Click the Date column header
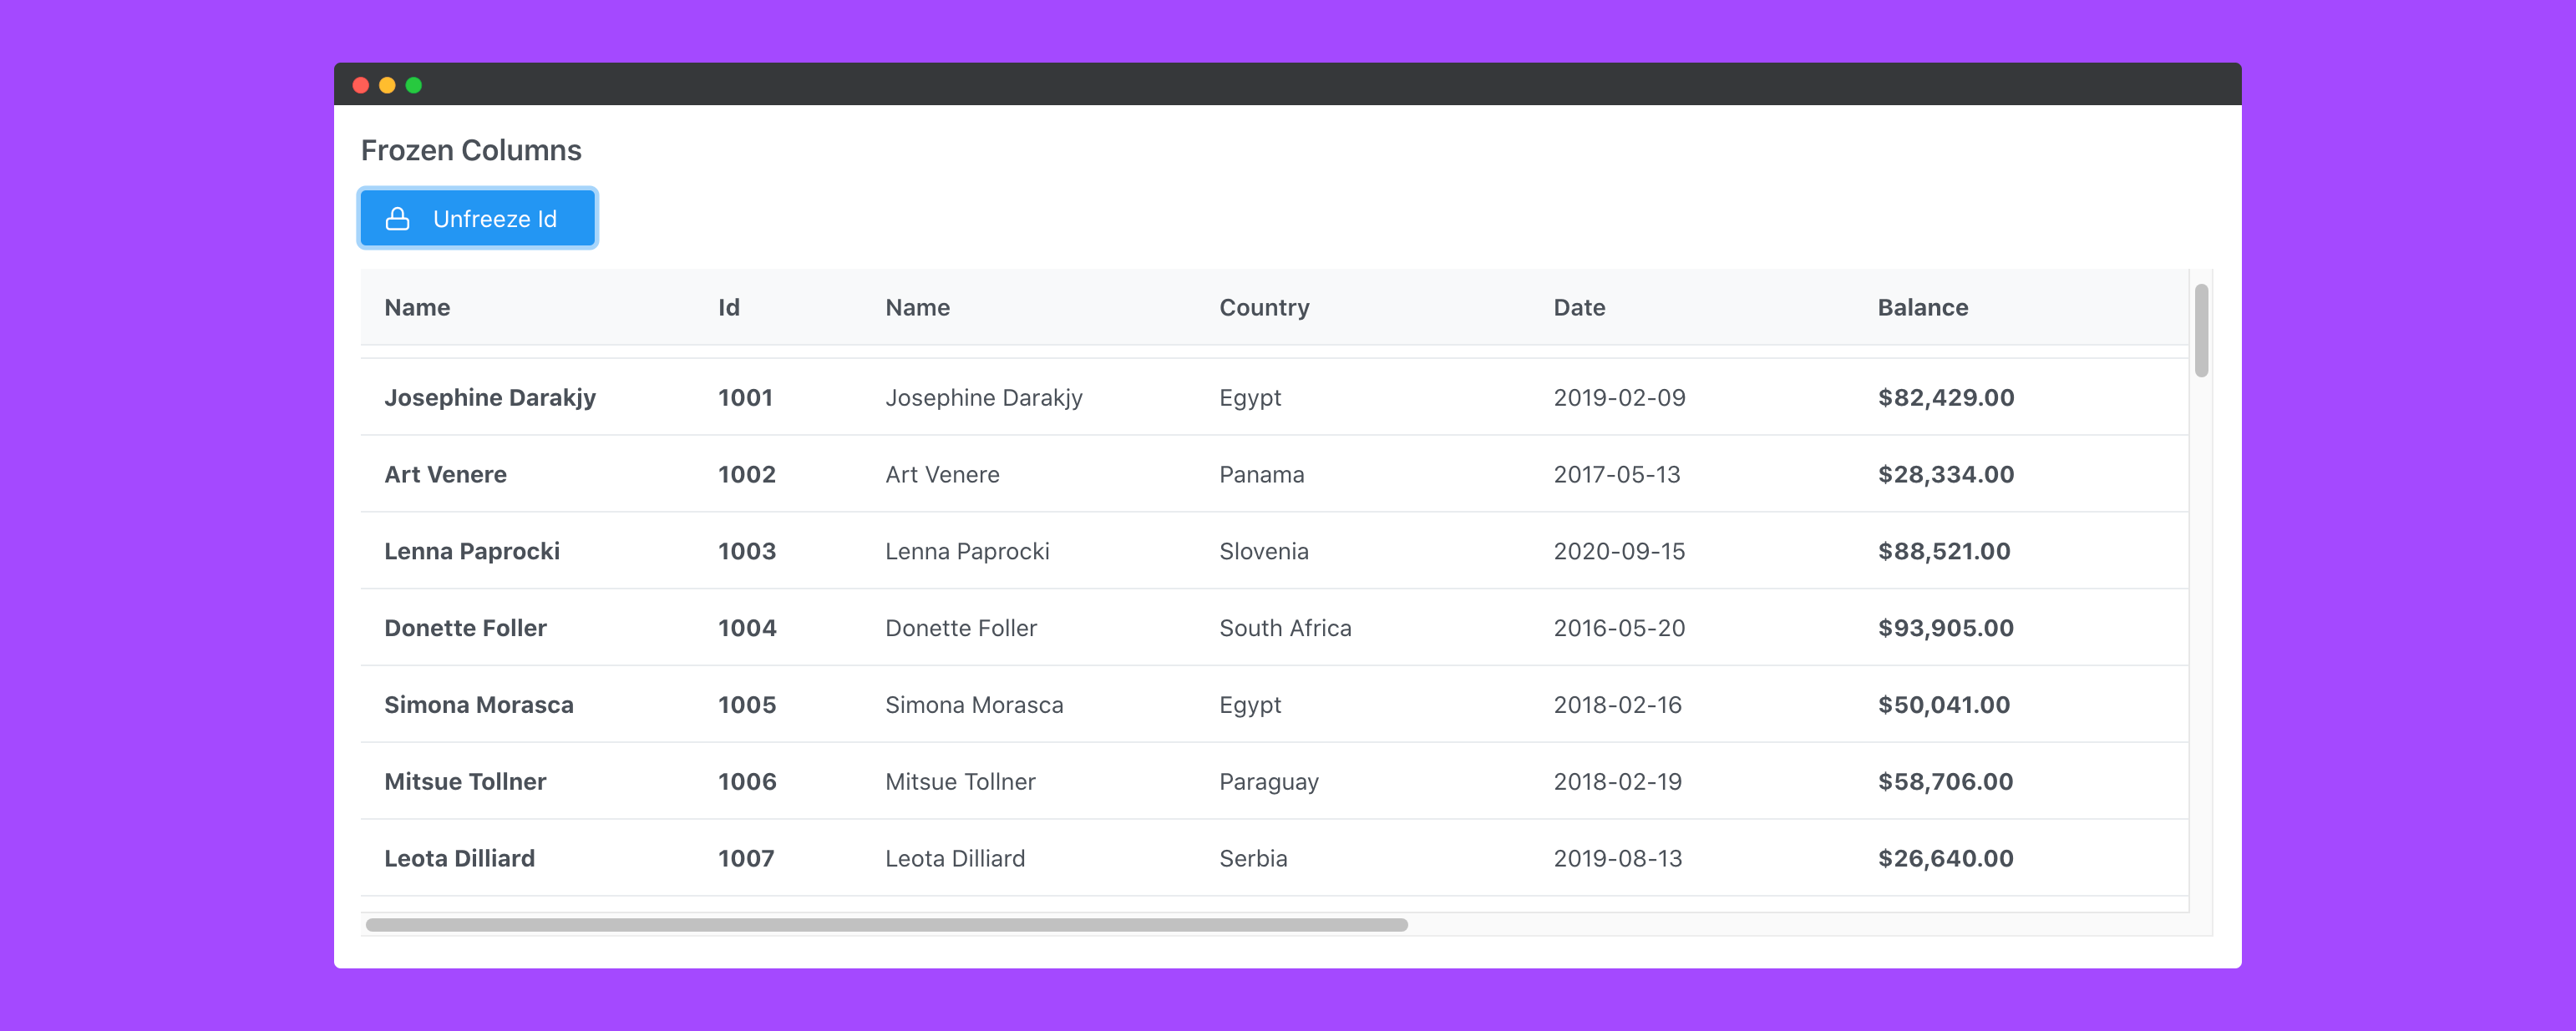This screenshot has width=2576, height=1031. [x=1578, y=308]
